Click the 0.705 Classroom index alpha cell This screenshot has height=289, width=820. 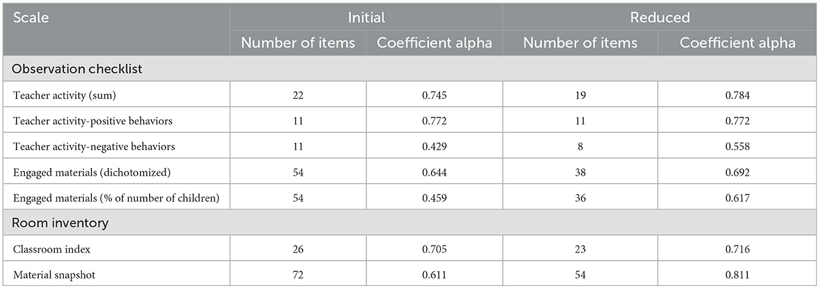(434, 250)
